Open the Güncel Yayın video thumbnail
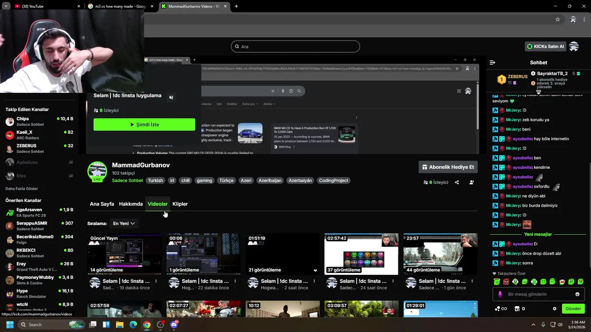591x332 pixels. 125,254
